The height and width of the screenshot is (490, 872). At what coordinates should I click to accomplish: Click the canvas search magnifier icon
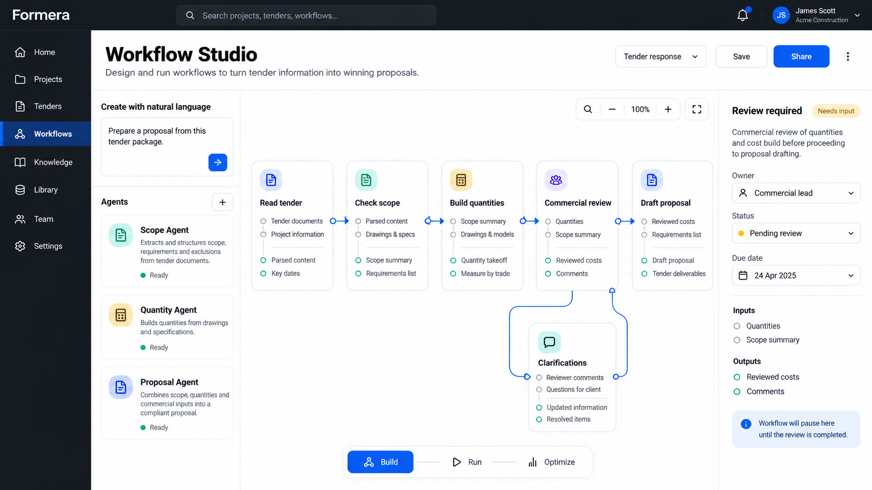(588, 109)
